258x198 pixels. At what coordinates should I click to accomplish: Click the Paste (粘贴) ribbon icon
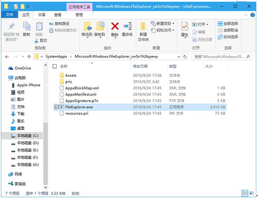pos(39,26)
